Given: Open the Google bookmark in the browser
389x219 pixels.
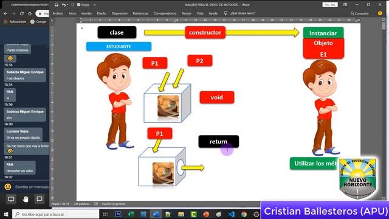Looking at the screenshot, I should pos(38,22).
